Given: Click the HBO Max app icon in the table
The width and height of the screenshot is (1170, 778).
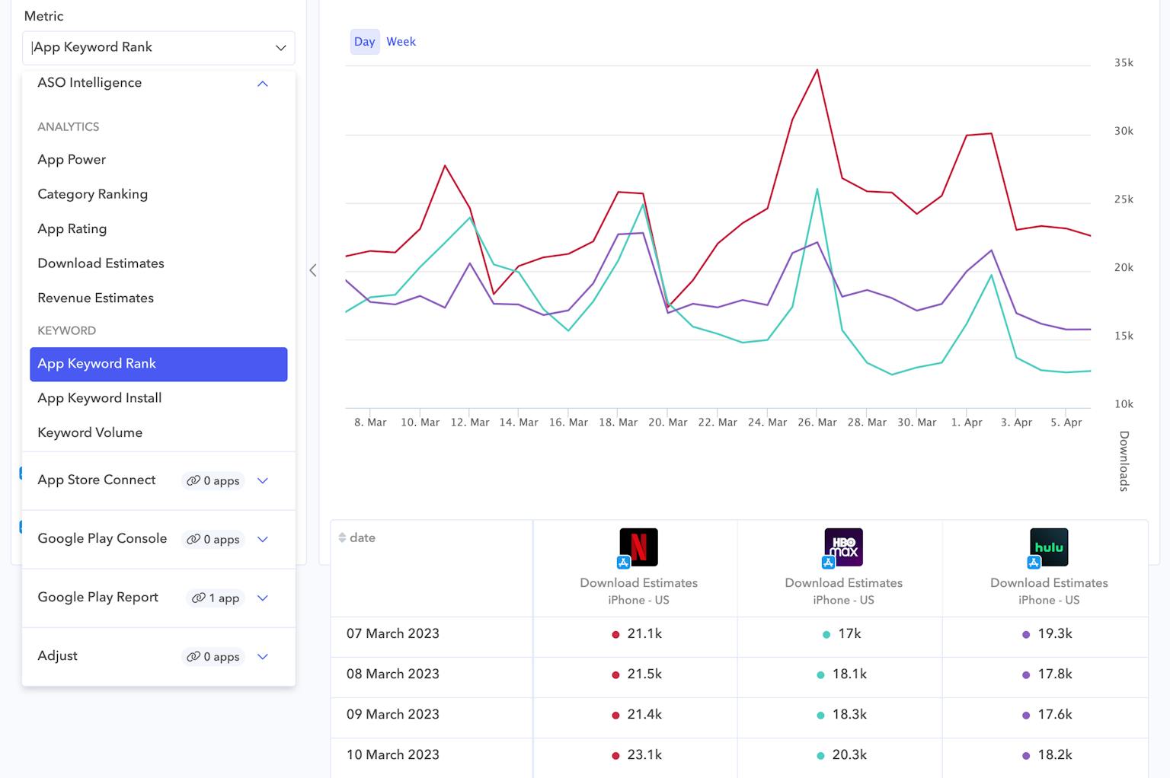Looking at the screenshot, I should [x=843, y=546].
